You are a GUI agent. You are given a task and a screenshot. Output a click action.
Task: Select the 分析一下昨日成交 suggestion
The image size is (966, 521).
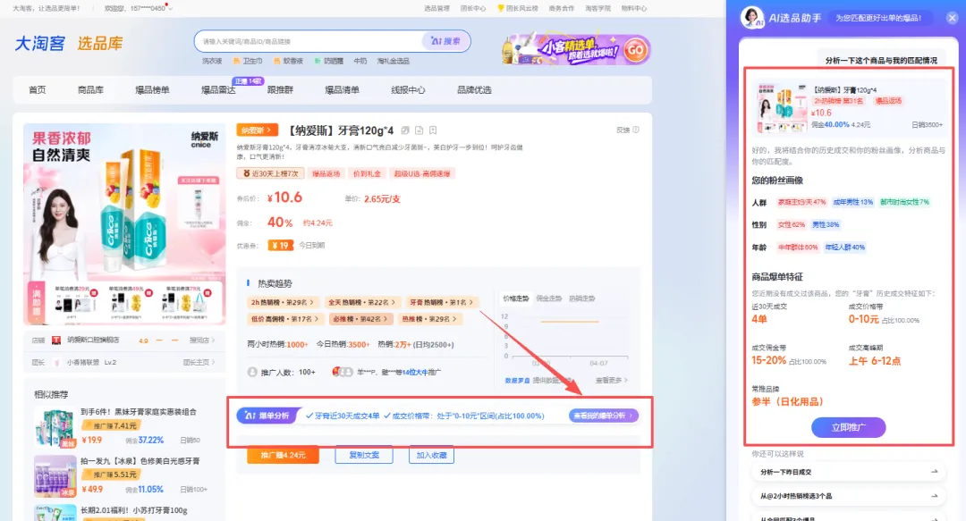click(848, 472)
